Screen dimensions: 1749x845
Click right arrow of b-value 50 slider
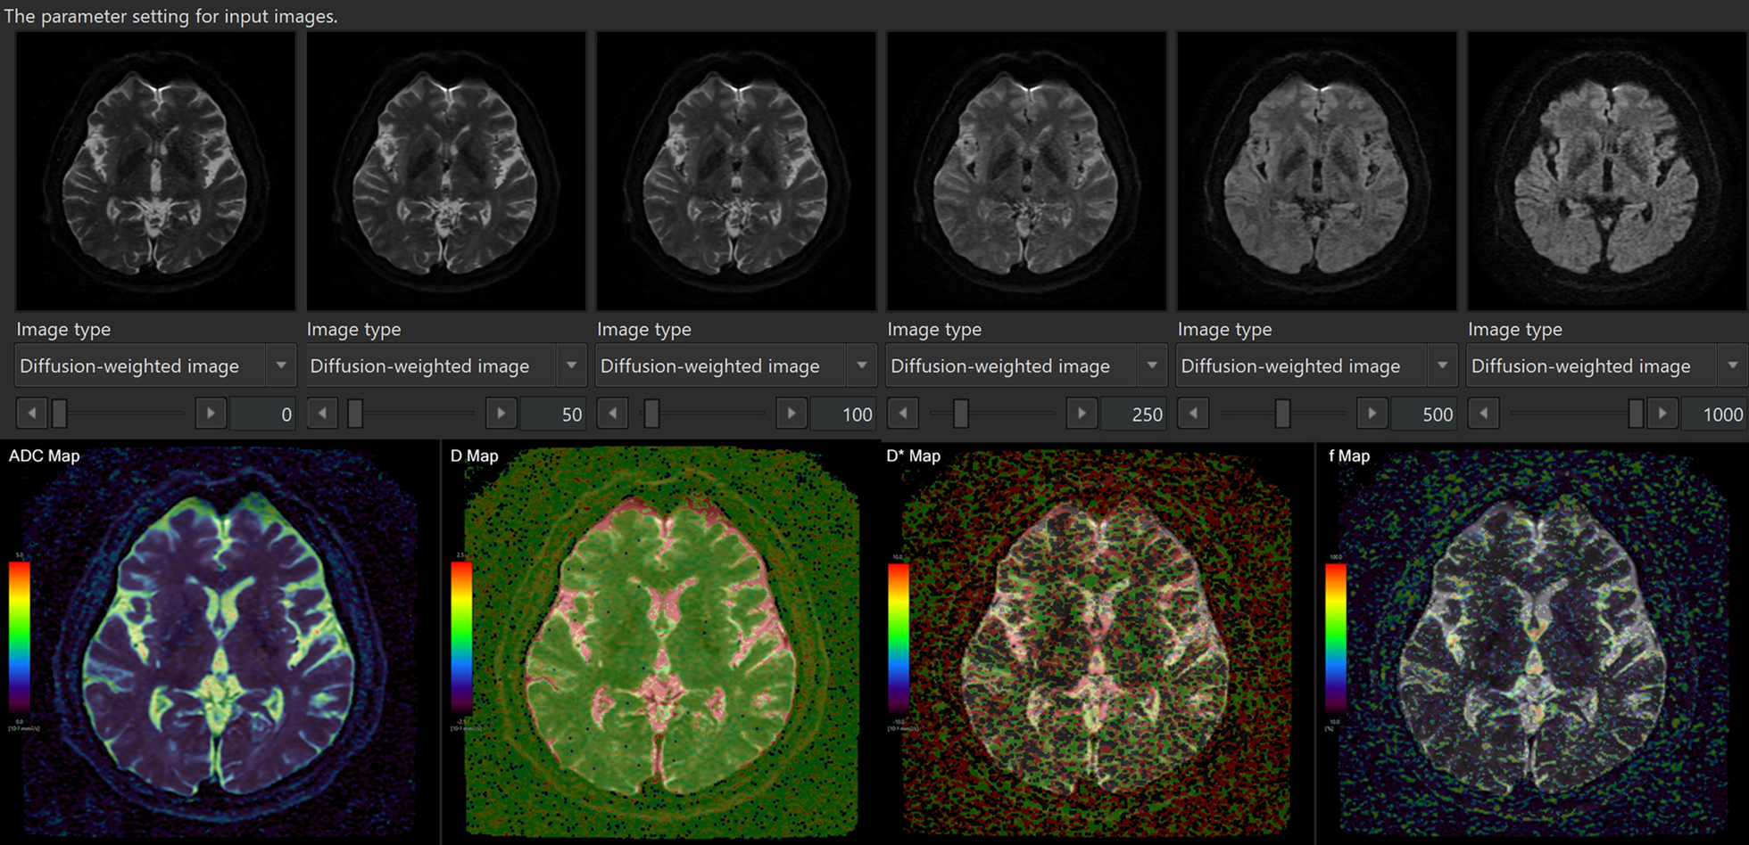click(501, 414)
